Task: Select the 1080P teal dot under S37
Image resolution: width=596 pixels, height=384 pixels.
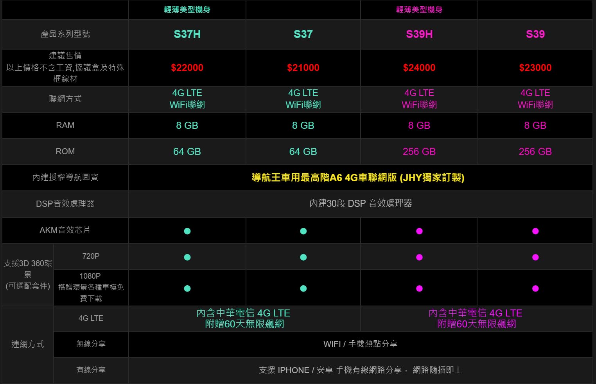Action: pos(303,288)
